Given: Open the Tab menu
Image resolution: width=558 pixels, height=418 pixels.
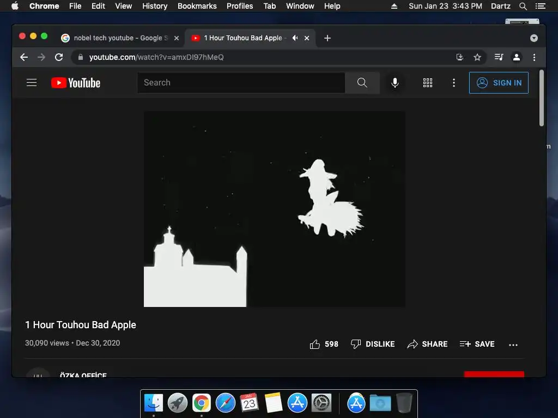Looking at the screenshot, I should point(269,6).
